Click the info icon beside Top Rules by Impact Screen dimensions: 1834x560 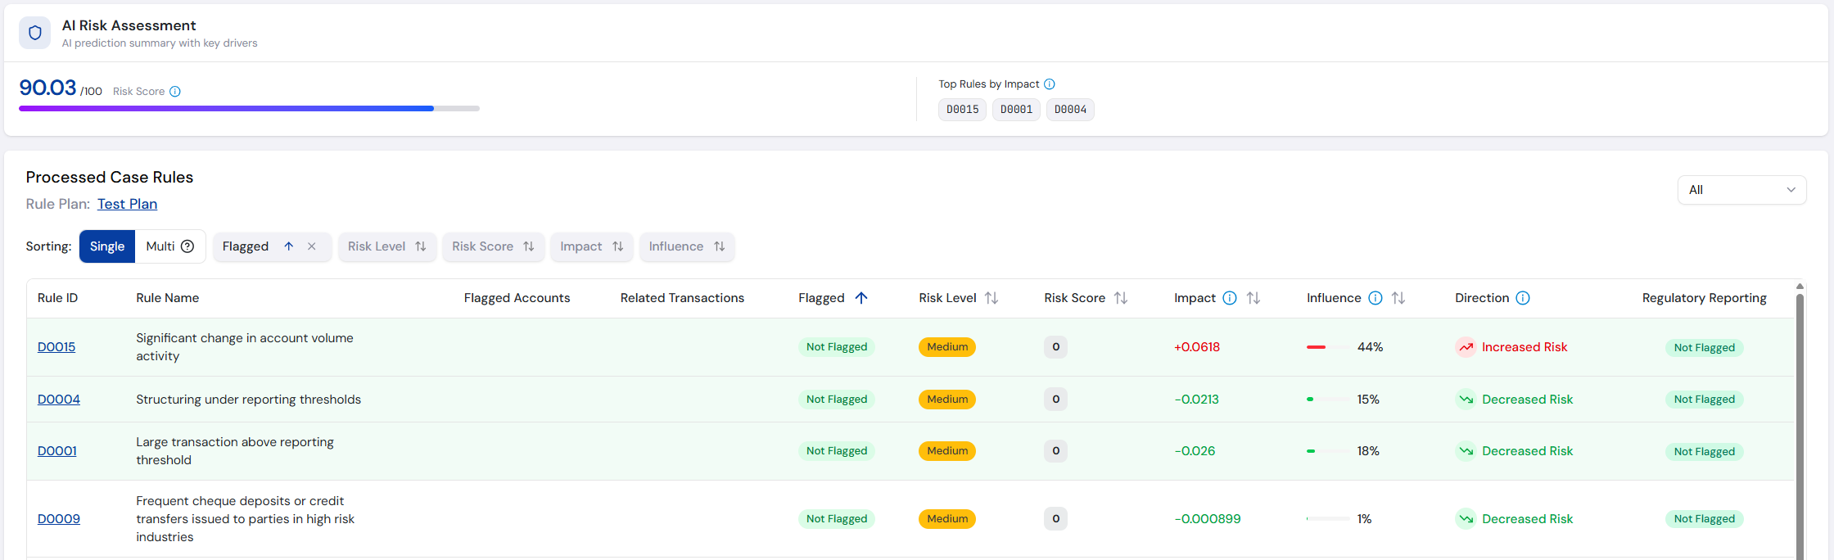coord(1050,84)
